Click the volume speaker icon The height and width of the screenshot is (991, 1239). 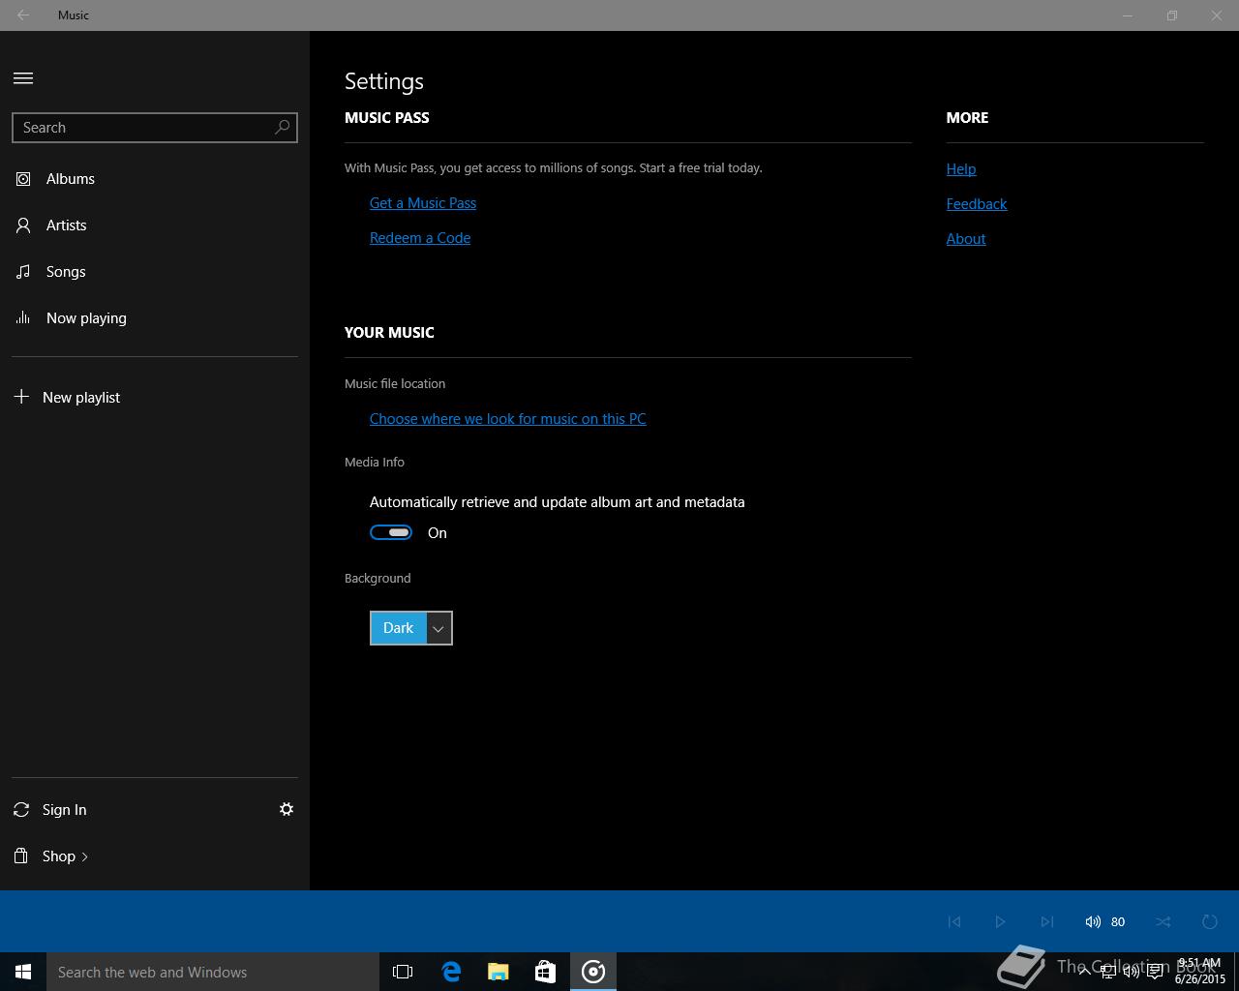point(1093,921)
